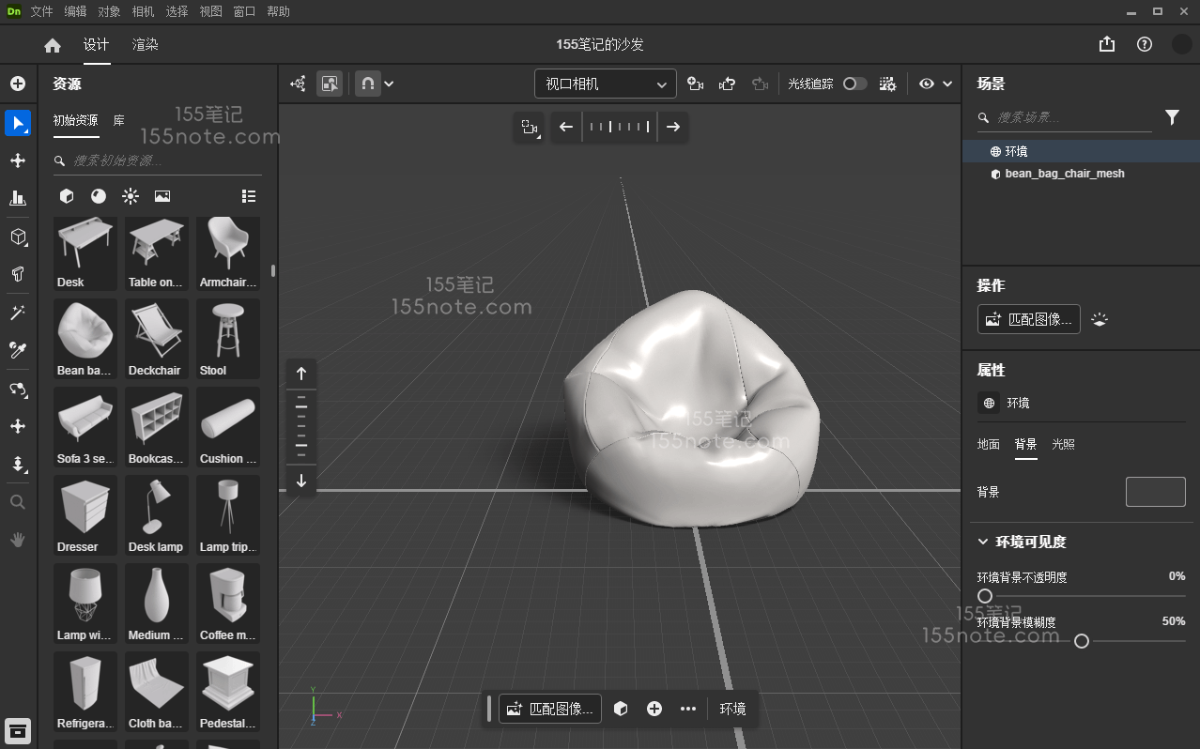
Task: Click the 背景 color swatch
Action: pos(1155,492)
